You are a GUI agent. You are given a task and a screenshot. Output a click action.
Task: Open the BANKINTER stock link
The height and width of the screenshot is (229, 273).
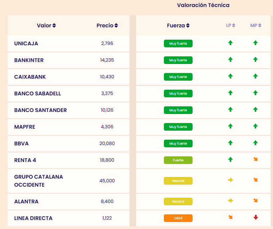tap(29, 60)
